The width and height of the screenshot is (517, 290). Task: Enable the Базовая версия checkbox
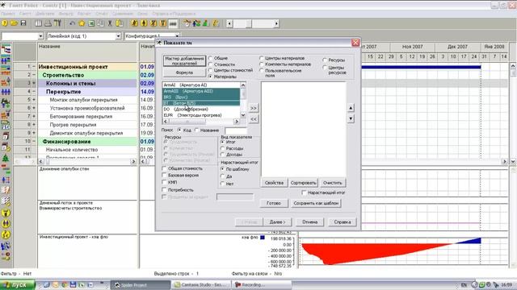[164, 176]
